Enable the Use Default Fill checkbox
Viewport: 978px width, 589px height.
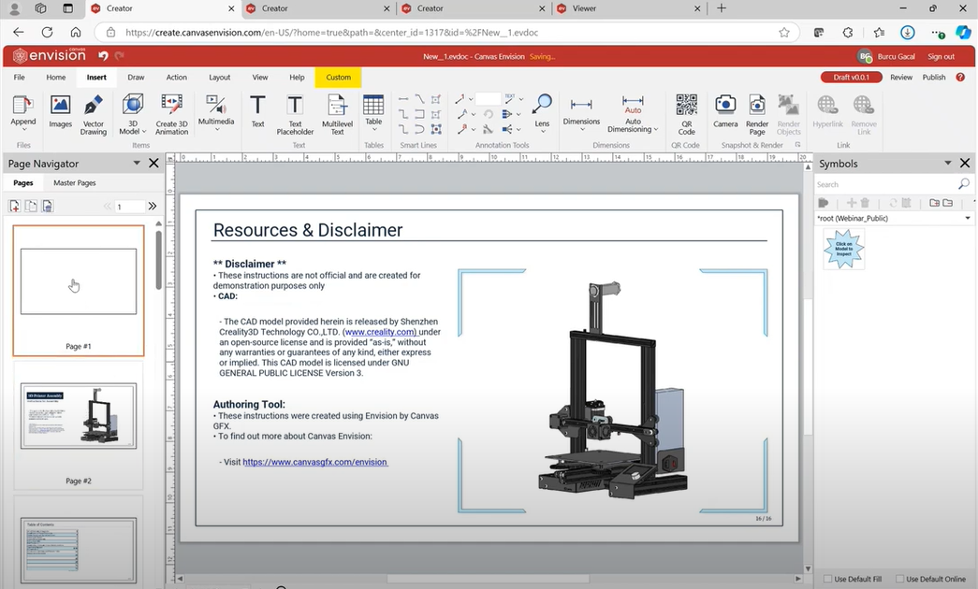point(828,579)
